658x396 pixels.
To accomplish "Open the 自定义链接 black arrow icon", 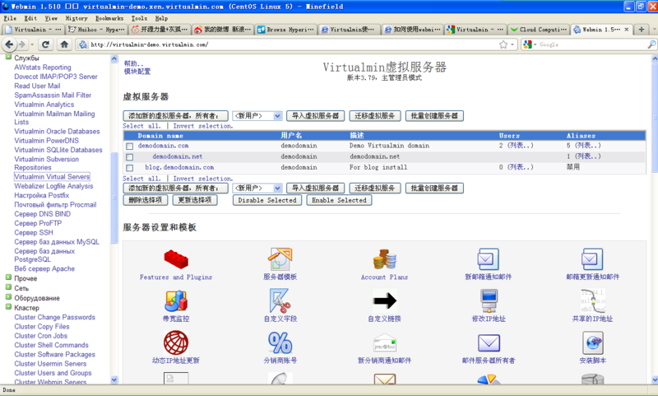I will coord(384,300).
